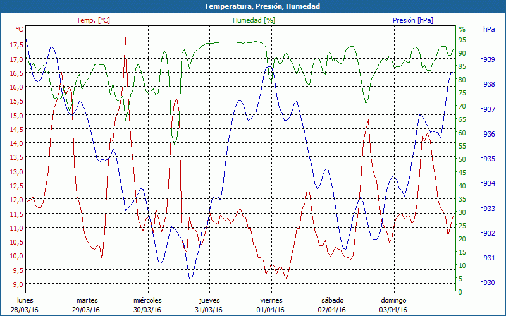Pick the domingo 03/04/16 date marker
This screenshot has height=316, width=506.
[x=393, y=305]
